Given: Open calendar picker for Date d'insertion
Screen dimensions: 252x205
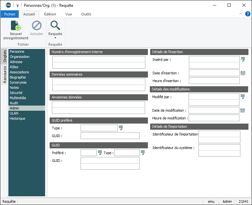Looking at the screenshot, I should (x=243, y=73).
